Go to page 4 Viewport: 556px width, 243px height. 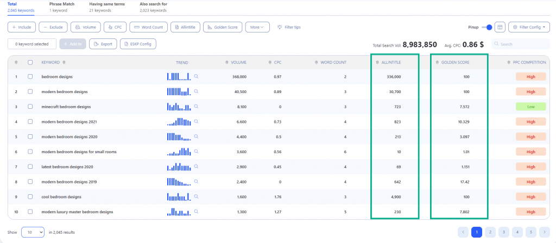click(517, 232)
